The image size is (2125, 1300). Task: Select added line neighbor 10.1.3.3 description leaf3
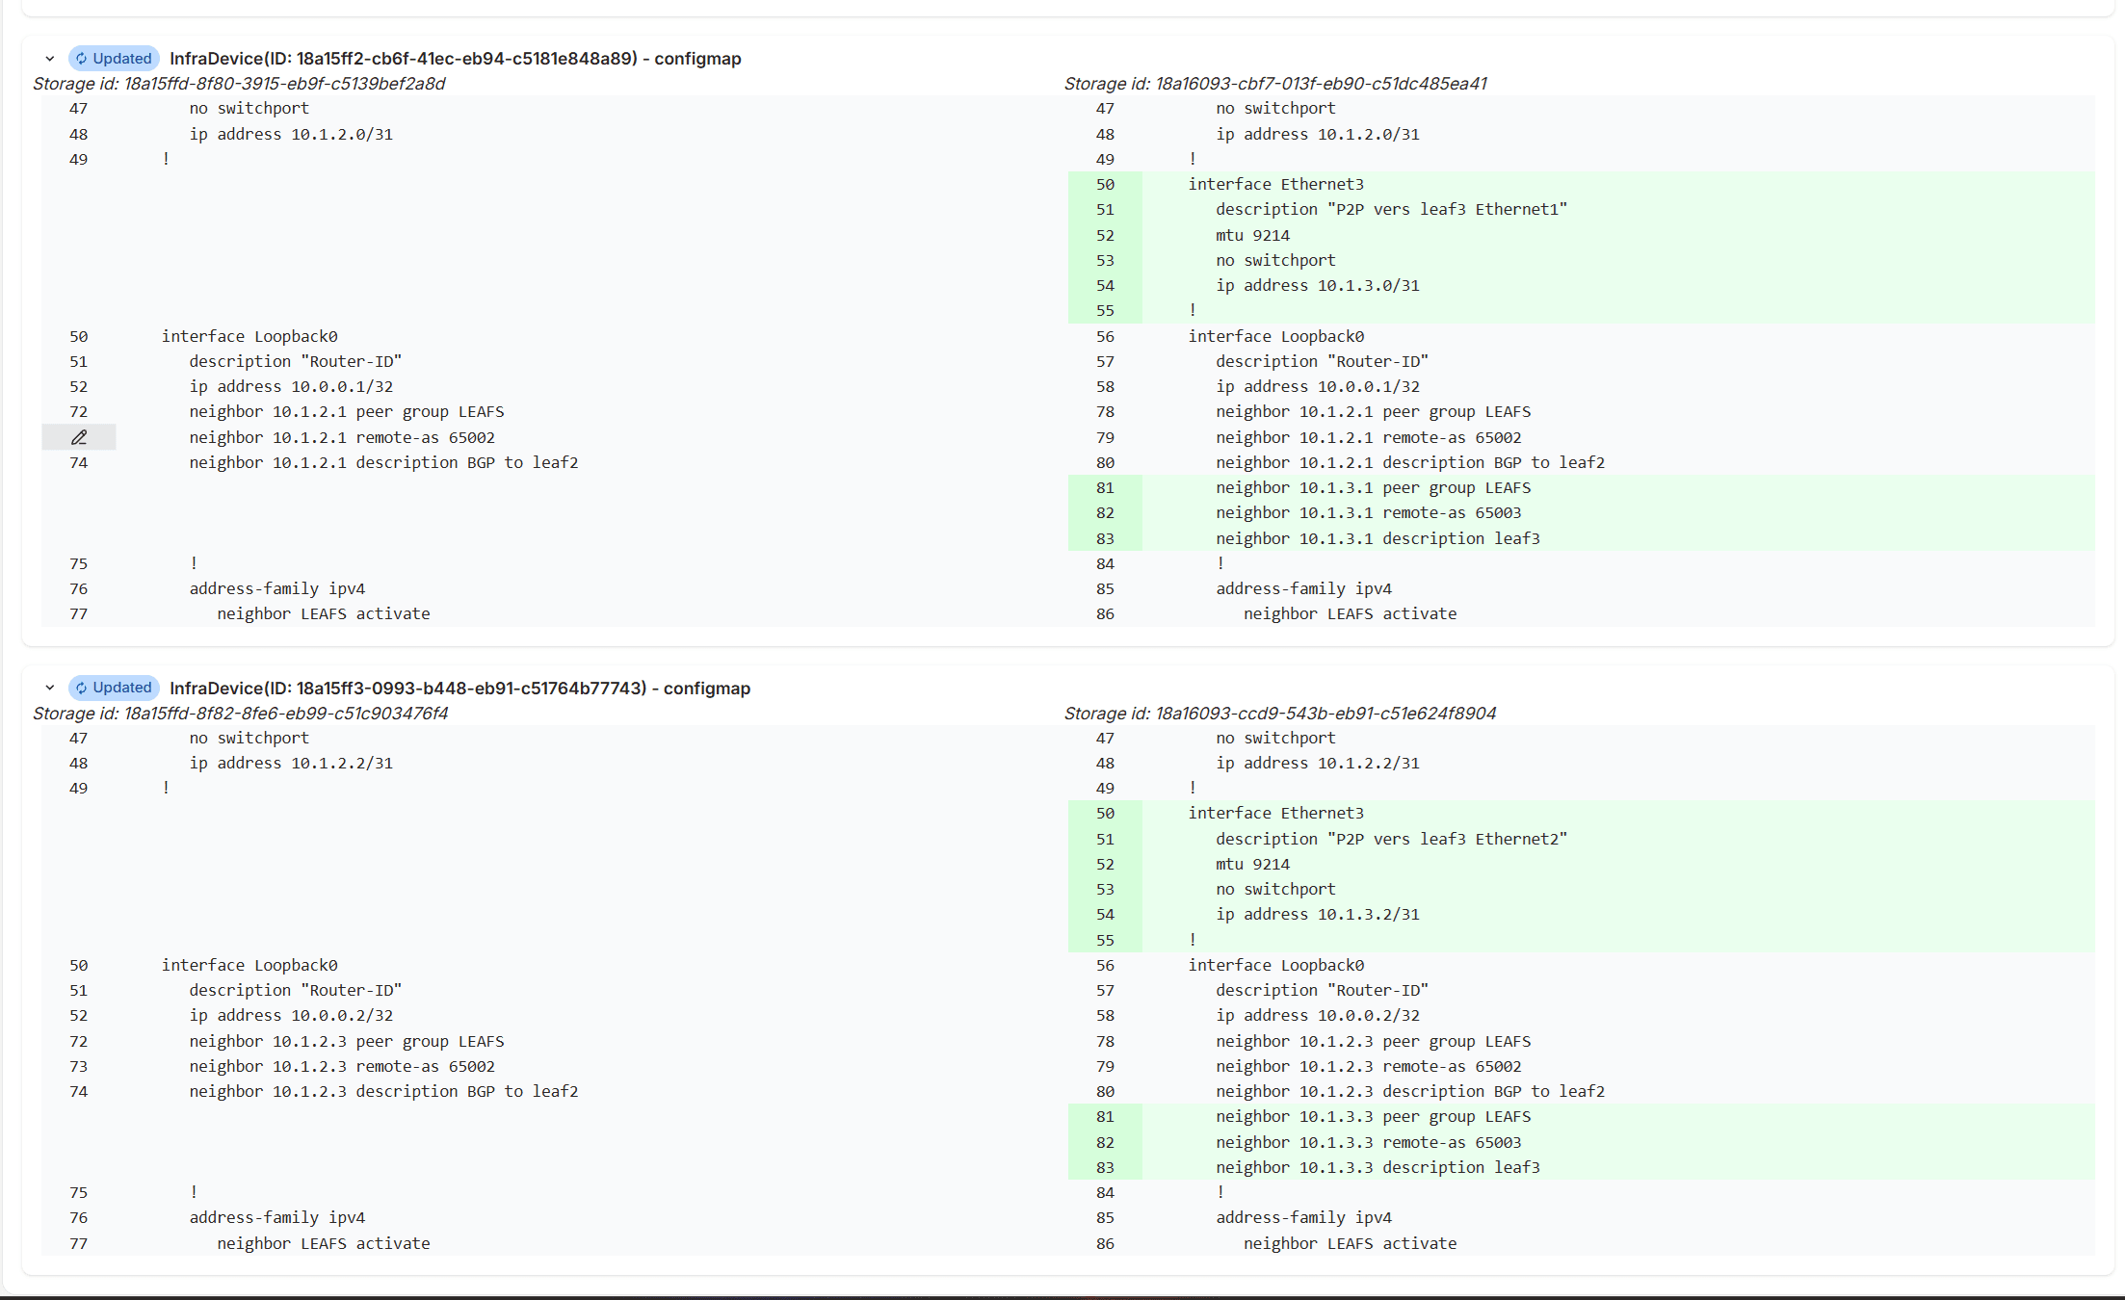[x=1377, y=1167]
